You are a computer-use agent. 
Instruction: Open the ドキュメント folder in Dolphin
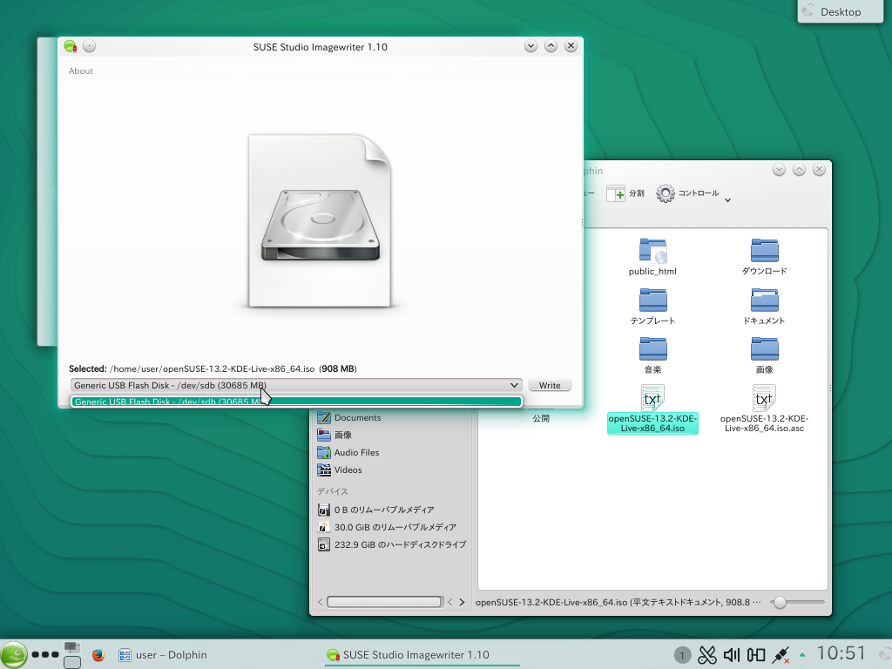pos(764,306)
